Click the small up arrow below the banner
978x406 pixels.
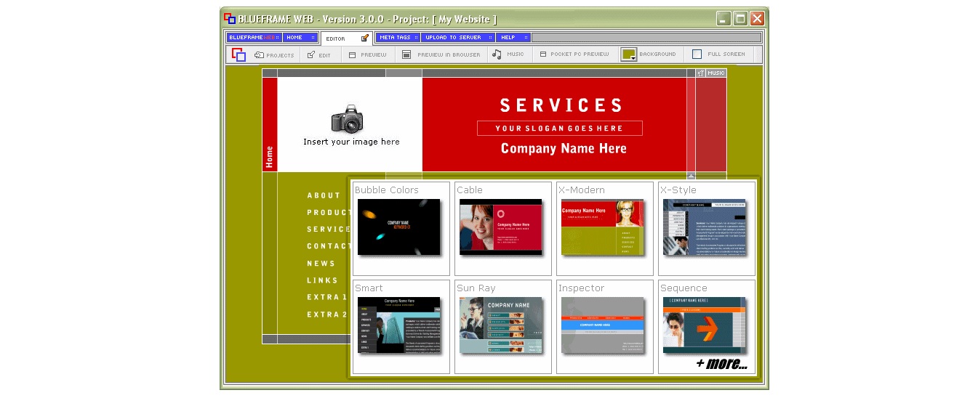[691, 176]
